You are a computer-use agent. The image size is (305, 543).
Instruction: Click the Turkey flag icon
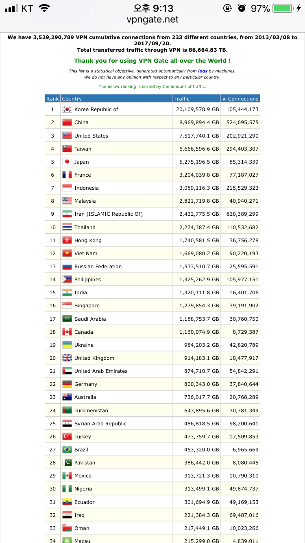67,436
